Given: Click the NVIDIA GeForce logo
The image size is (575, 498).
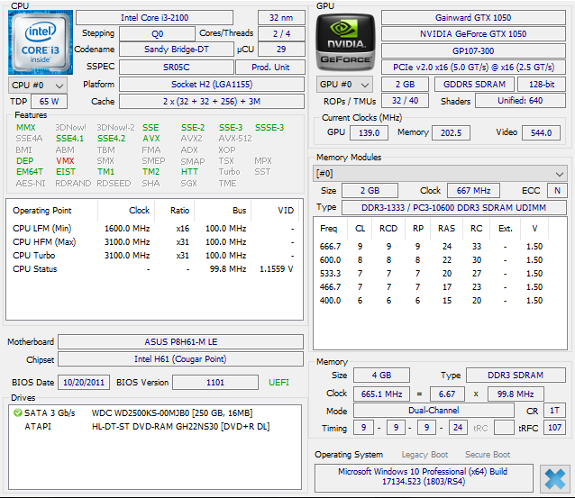Looking at the screenshot, I should click(x=343, y=42).
